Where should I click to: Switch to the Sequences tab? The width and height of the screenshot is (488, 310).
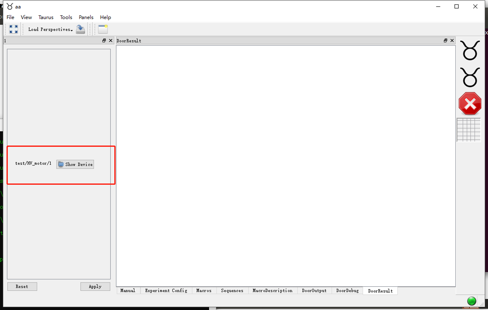click(232, 290)
